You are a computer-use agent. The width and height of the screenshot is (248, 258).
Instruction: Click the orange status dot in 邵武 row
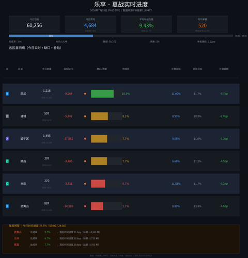[85, 94]
